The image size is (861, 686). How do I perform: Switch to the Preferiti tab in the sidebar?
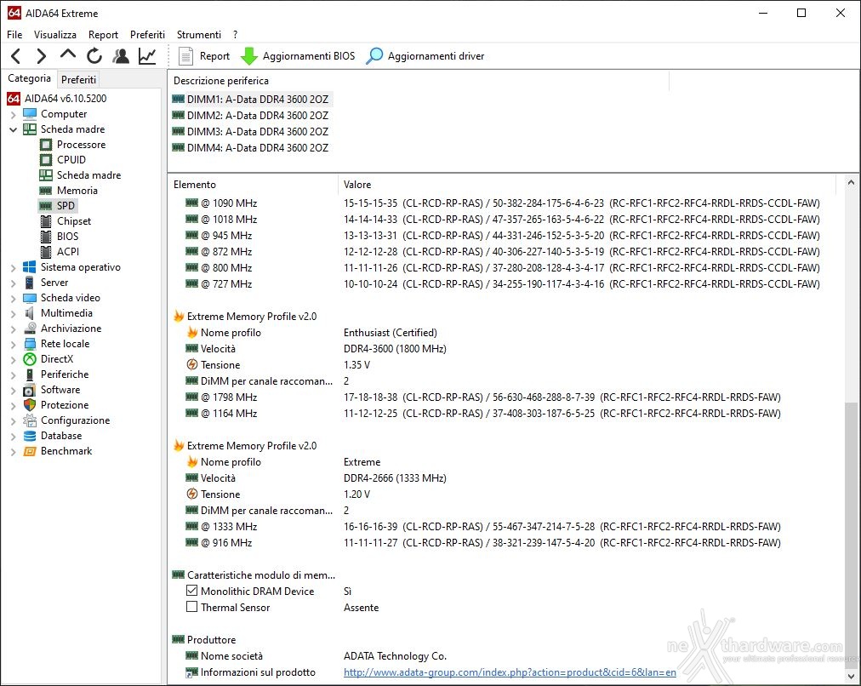tap(78, 80)
